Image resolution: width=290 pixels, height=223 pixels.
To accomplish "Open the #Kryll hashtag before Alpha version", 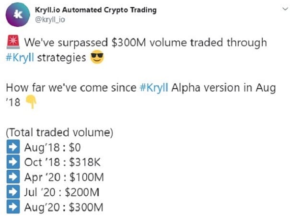I will pos(154,88).
